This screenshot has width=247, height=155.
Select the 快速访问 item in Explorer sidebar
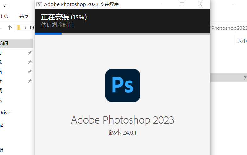16,43
